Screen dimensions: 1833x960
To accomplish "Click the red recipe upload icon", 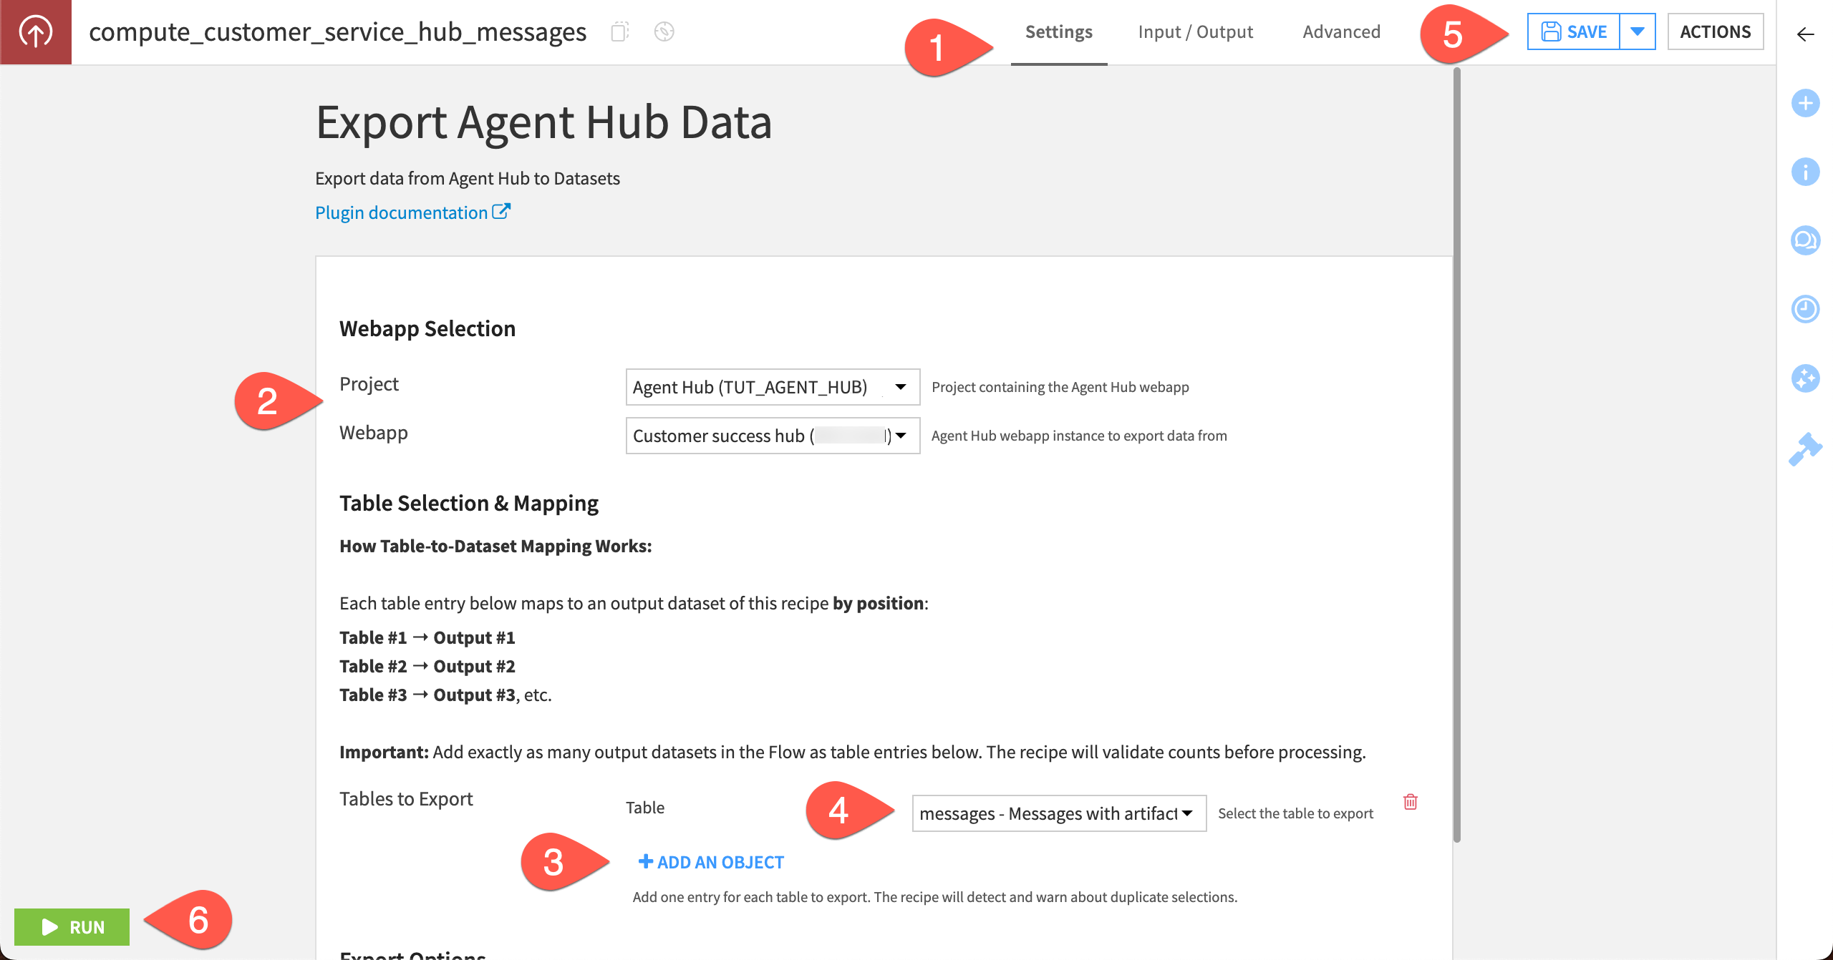I will click(x=36, y=32).
